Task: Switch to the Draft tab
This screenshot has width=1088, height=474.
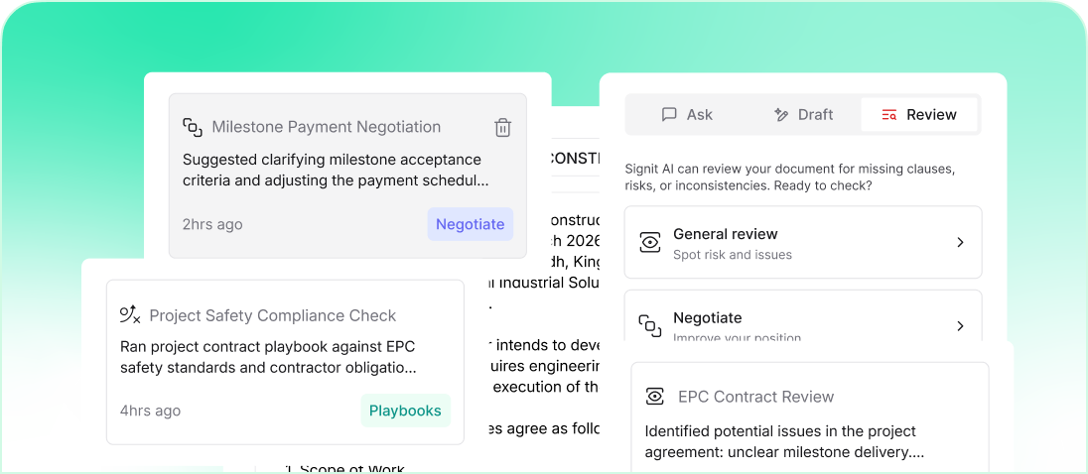Action: click(803, 115)
